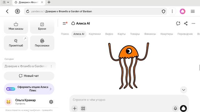The width and height of the screenshot is (200, 112).
Task: Switch to the Товары tab
Action: tap(135, 34)
